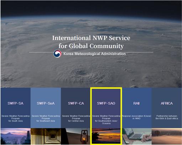Click the 'for Central Asia' description text
This screenshot has width=182, height=145.
(76, 121)
